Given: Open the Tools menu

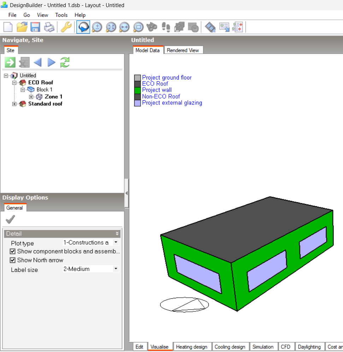Looking at the screenshot, I should tap(61, 15).
